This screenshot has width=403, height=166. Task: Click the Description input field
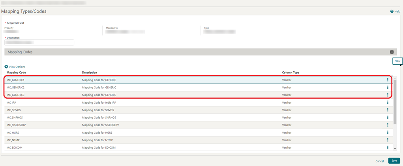[39, 43]
